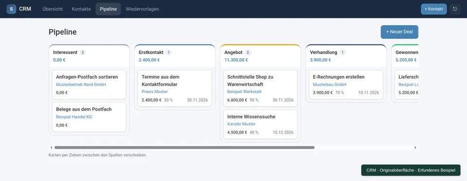The width and height of the screenshot is (467, 181).
Task: Click the + Kontakt button
Action: tap(433, 9)
